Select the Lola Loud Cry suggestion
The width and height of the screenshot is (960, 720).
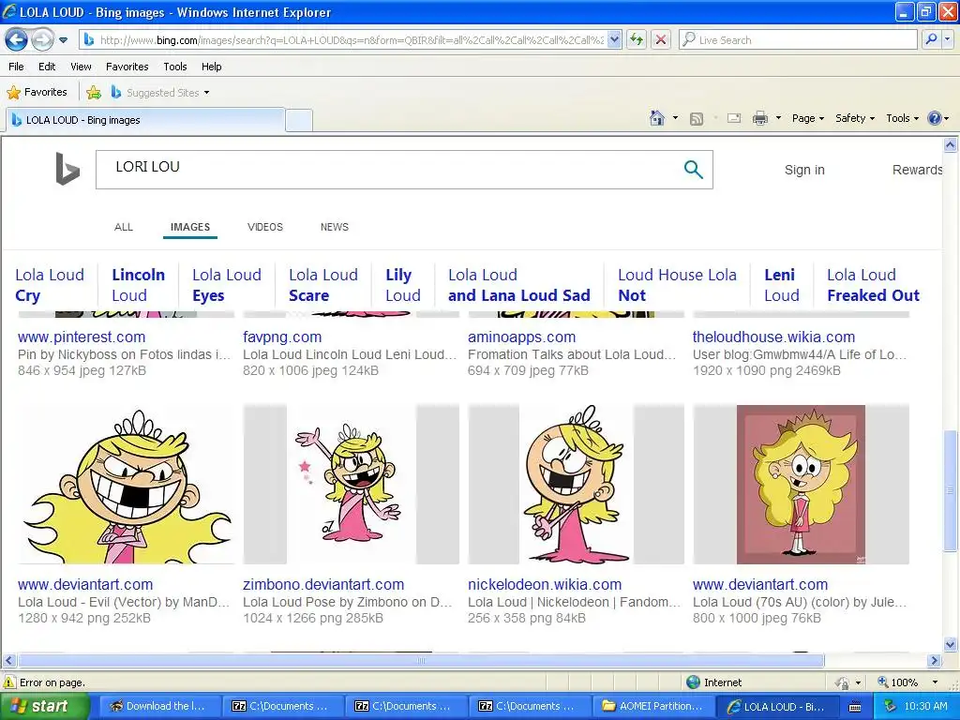(50, 285)
